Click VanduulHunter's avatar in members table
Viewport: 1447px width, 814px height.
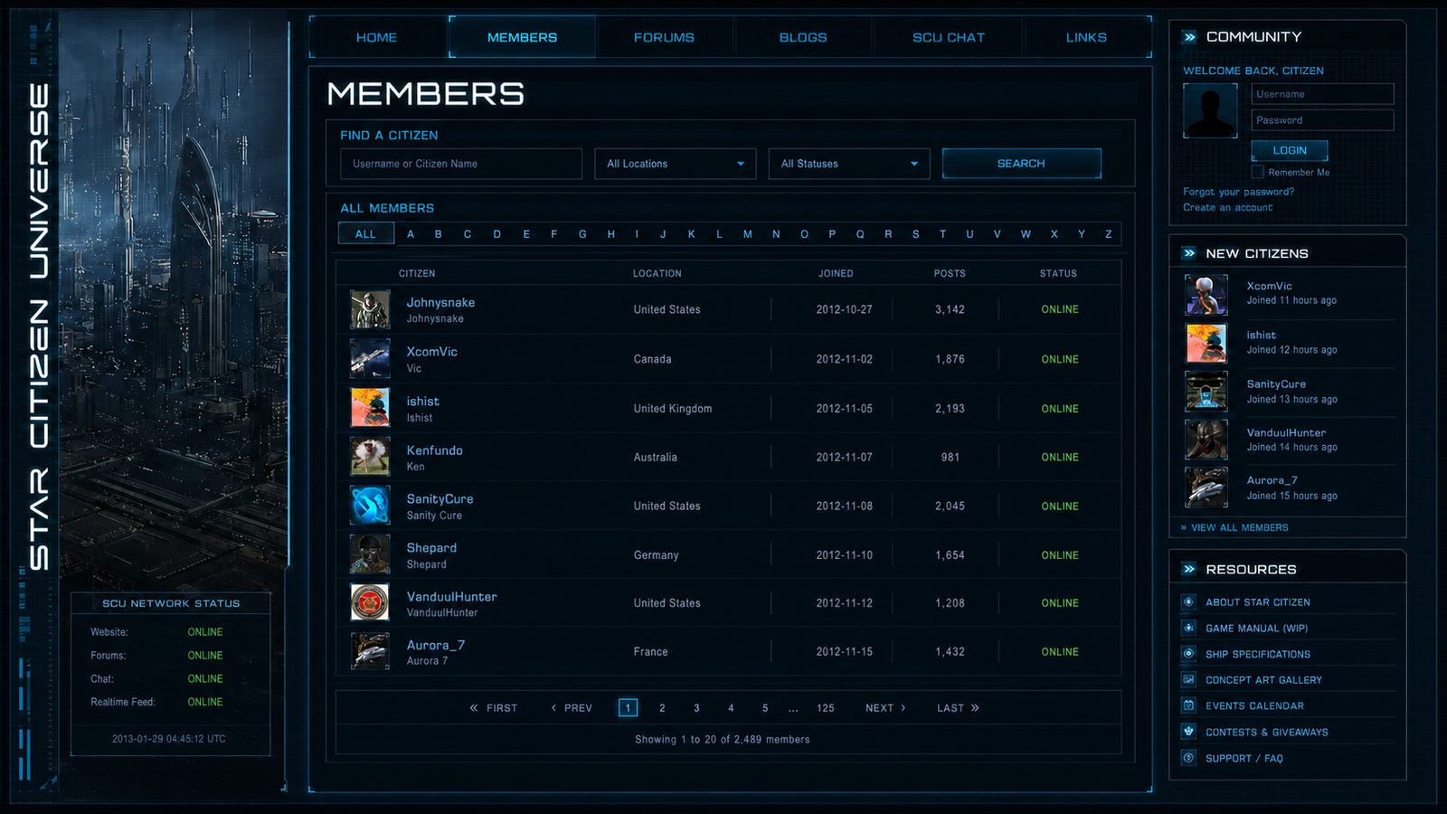370,602
